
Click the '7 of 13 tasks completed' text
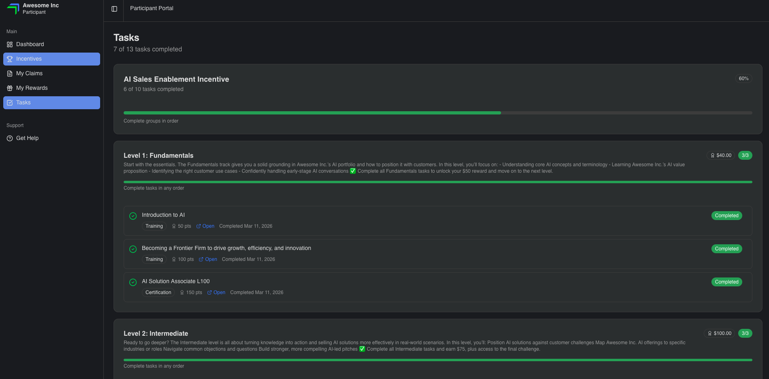(x=148, y=49)
